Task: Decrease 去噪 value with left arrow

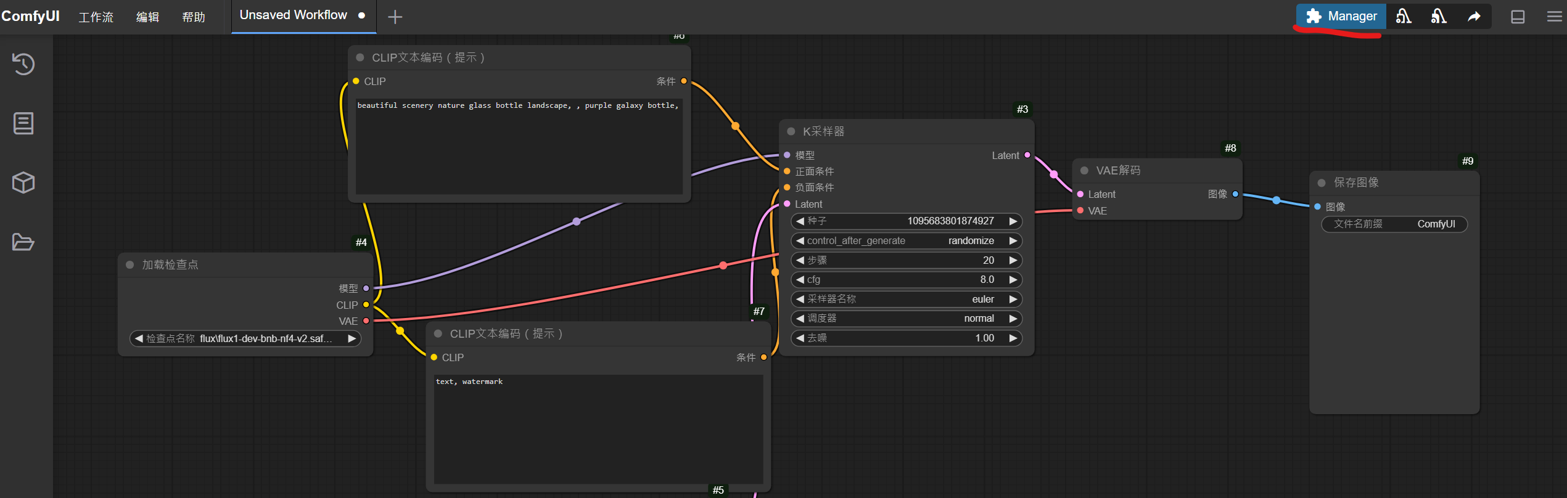Action: click(800, 338)
